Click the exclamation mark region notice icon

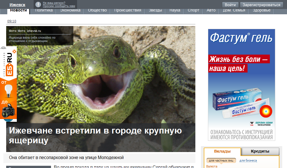pos(38,4)
